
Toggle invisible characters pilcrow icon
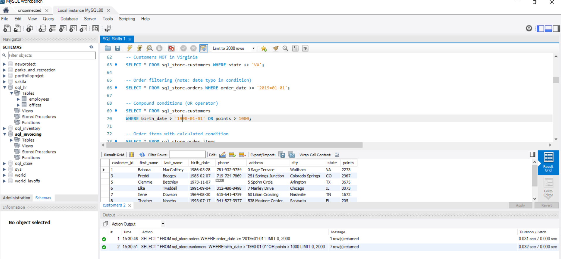pyautogui.click(x=295, y=48)
